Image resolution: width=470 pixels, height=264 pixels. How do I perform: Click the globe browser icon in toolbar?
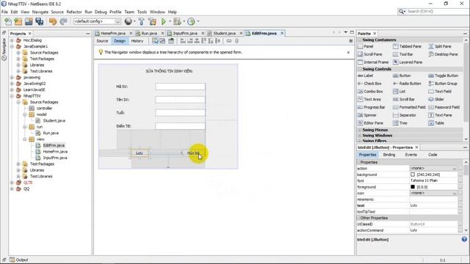(129, 21)
